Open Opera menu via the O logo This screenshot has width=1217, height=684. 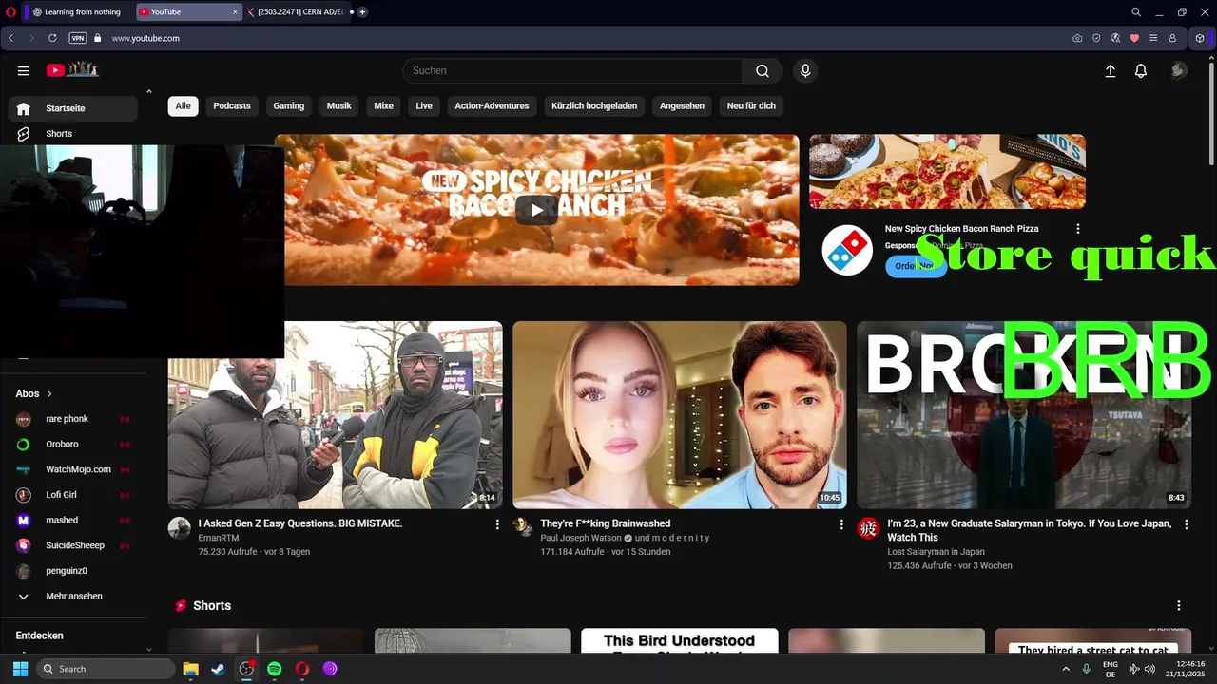point(12,12)
